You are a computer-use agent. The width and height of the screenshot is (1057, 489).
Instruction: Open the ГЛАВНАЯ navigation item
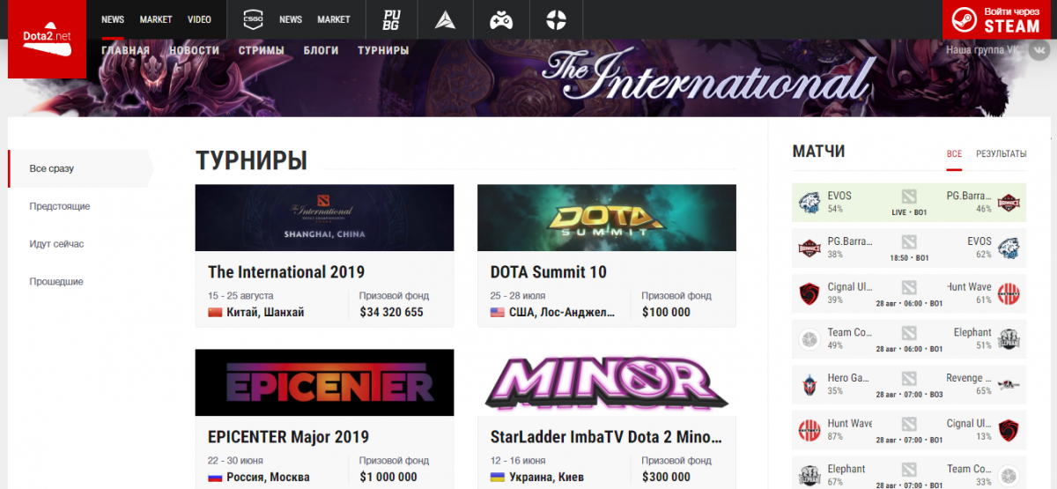pos(125,50)
